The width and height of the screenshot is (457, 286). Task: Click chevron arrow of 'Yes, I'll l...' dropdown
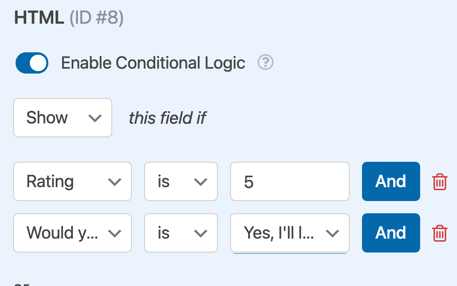(x=332, y=233)
